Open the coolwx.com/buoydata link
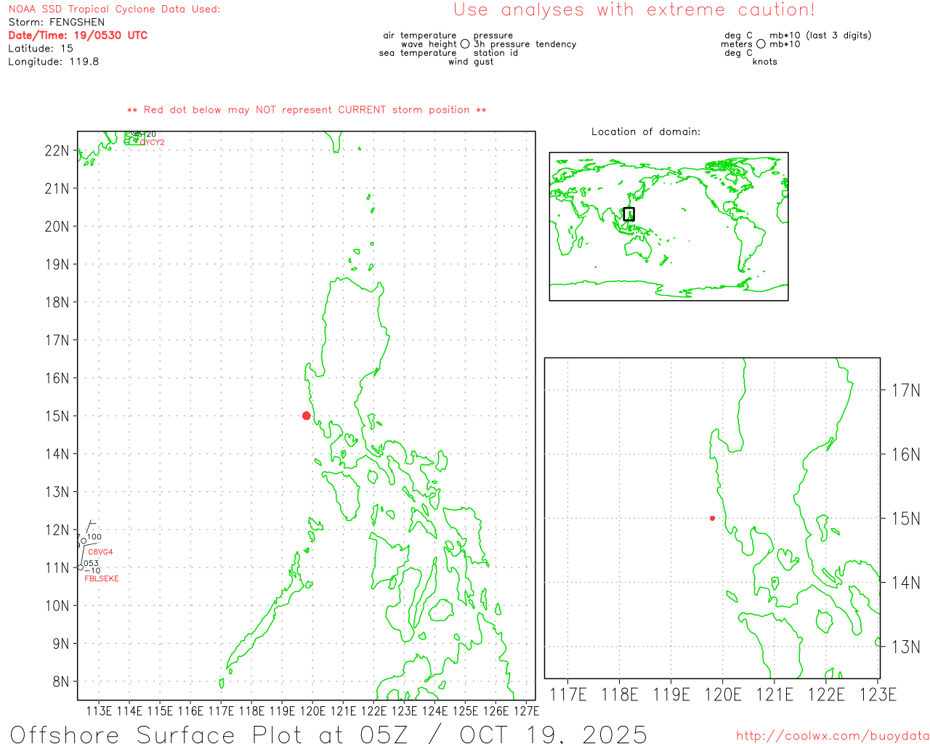The image size is (930, 744). (833, 736)
